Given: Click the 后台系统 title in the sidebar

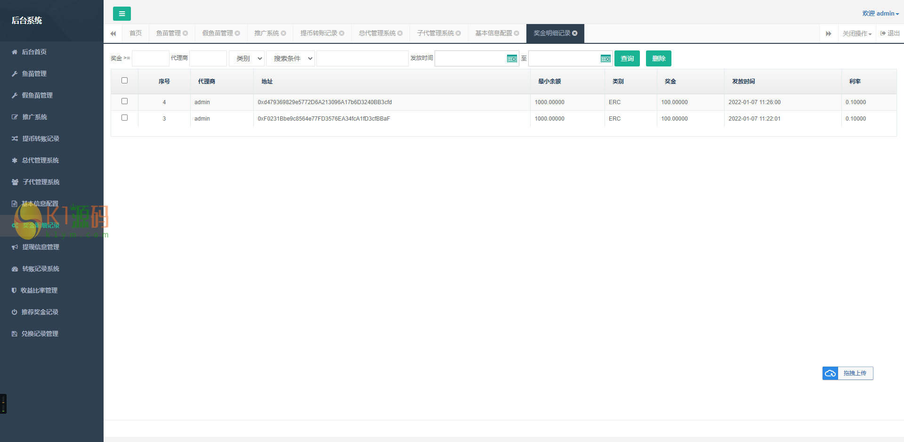Looking at the screenshot, I should click(x=27, y=21).
